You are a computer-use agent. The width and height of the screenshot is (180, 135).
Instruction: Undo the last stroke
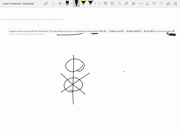pyautogui.click(x=154, y=3)
